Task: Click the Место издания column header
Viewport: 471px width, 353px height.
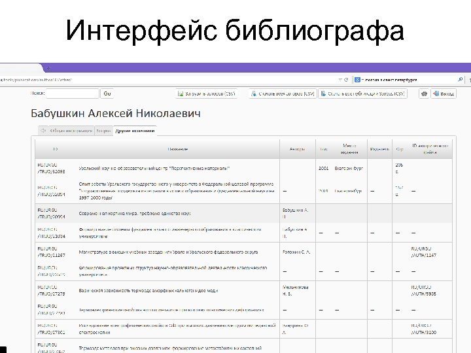Action: click(349, 149)
